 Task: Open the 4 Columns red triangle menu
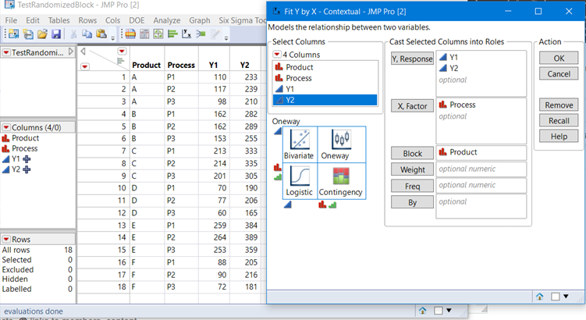pos(276,54)
